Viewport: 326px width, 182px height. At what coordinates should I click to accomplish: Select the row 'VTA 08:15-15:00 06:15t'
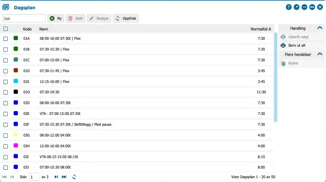137,157
